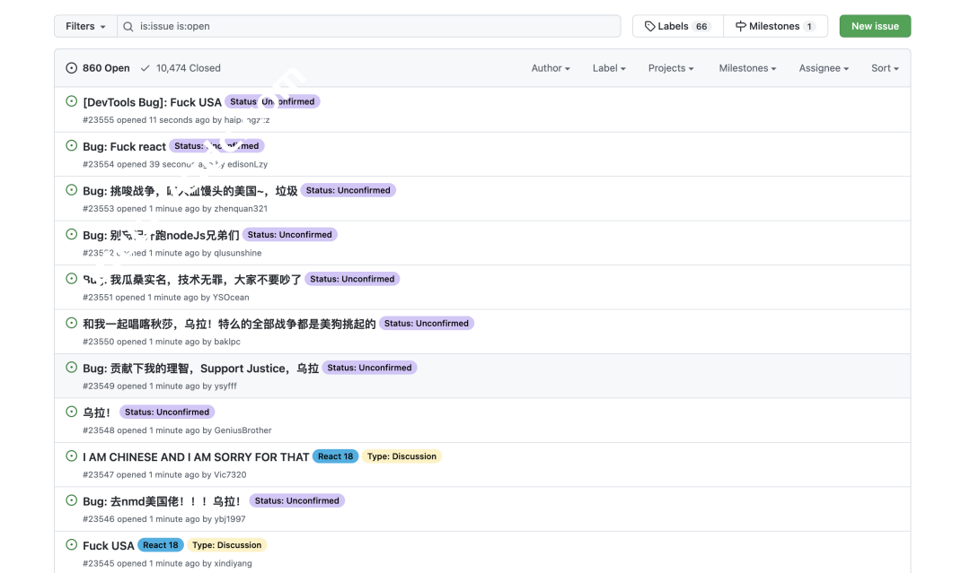Click the magnifier icon in the search bar

click(x=128, y=26)
